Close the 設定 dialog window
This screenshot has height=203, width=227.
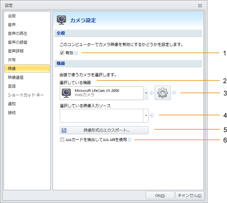[200, 6]
